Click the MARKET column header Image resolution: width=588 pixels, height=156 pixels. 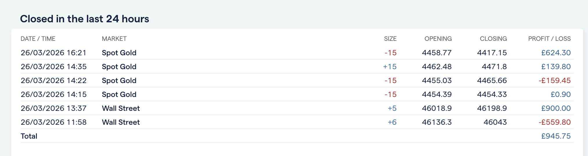114,39
